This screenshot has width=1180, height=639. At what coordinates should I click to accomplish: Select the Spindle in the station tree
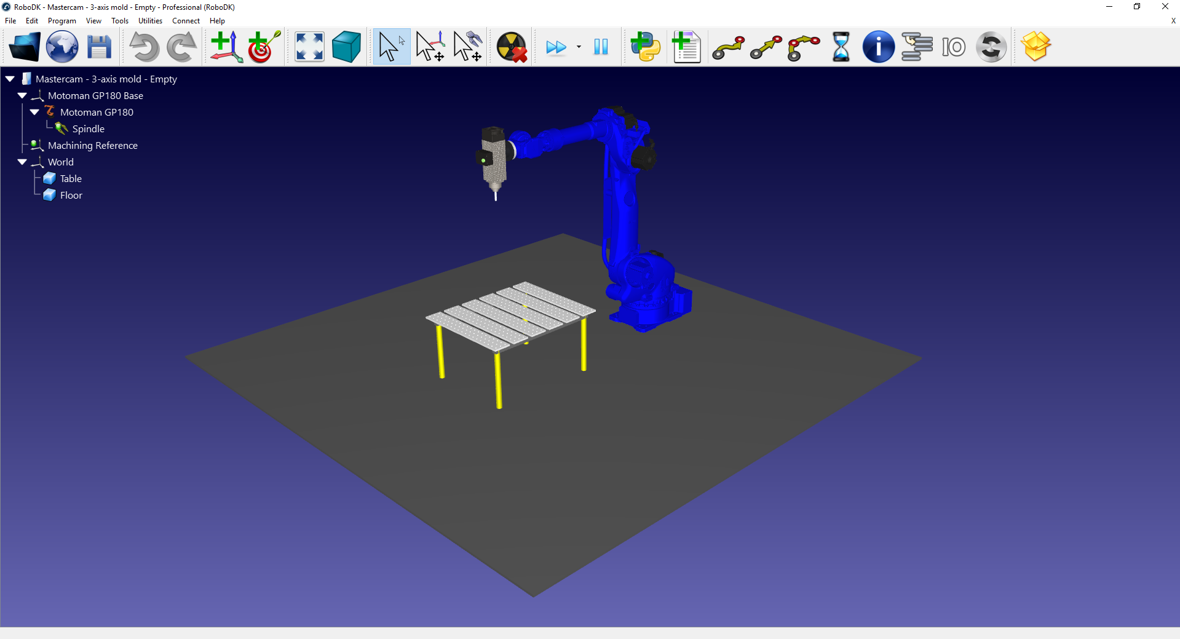tap(88, 129)
